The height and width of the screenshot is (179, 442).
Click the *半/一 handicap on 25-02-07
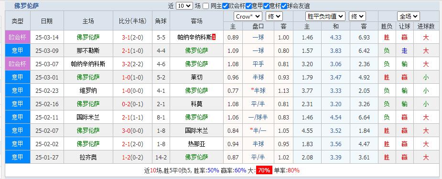[x=258, y=130]
